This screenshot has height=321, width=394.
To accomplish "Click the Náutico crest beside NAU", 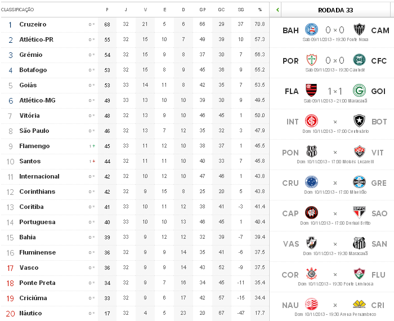I will (311, 305).
